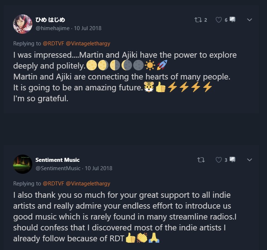Like the tweet by himehajime
Screen dimensions: 267x250
[x=219, y=20]
